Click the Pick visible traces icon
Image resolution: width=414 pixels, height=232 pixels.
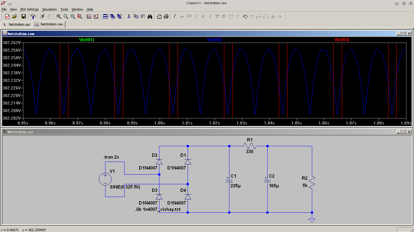coord(89,17)
